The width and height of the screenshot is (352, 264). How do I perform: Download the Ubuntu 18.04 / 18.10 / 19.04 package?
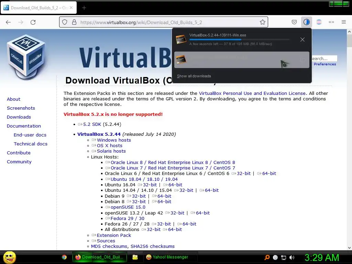pyautogui.click(x=144, y=179)
